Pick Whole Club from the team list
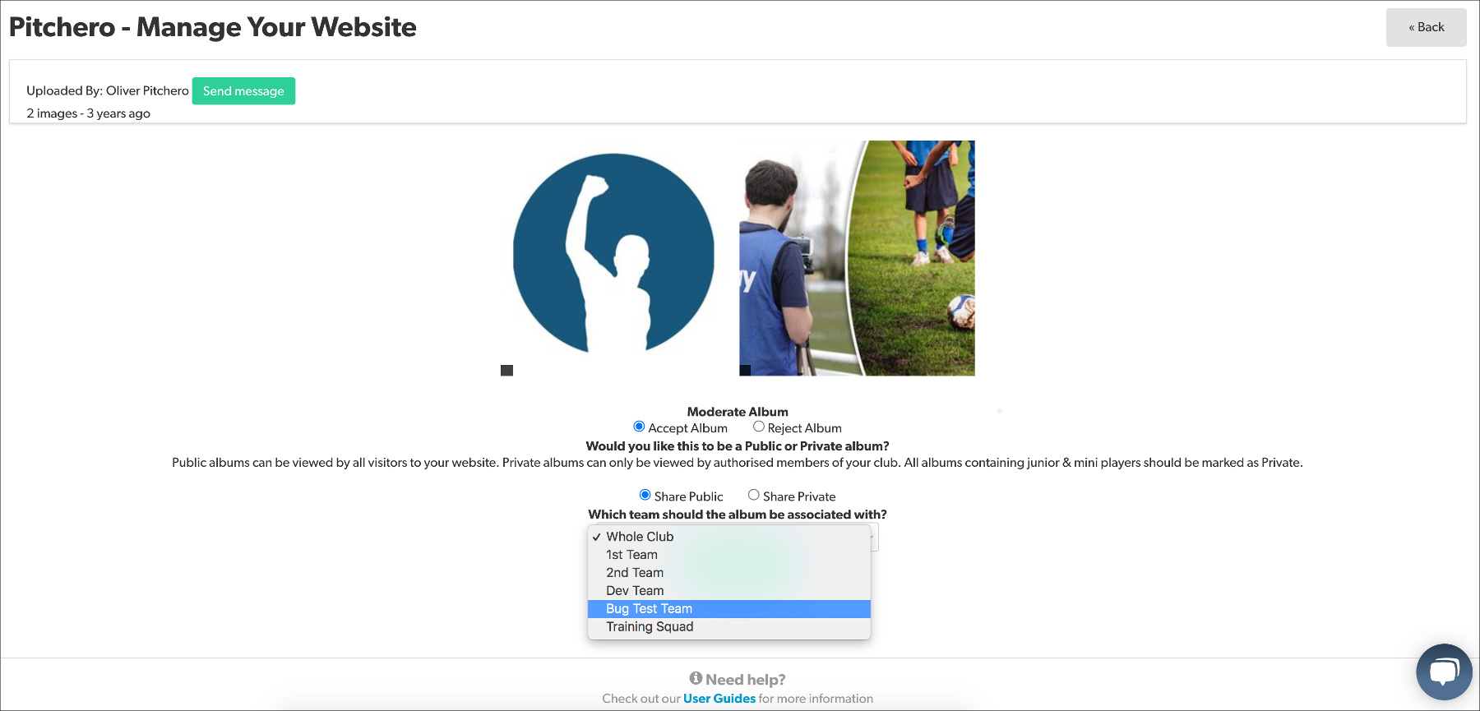Image resolution: width=1480 pixels, height=711 pixels. pyautogui.click(x=729, y=537)
